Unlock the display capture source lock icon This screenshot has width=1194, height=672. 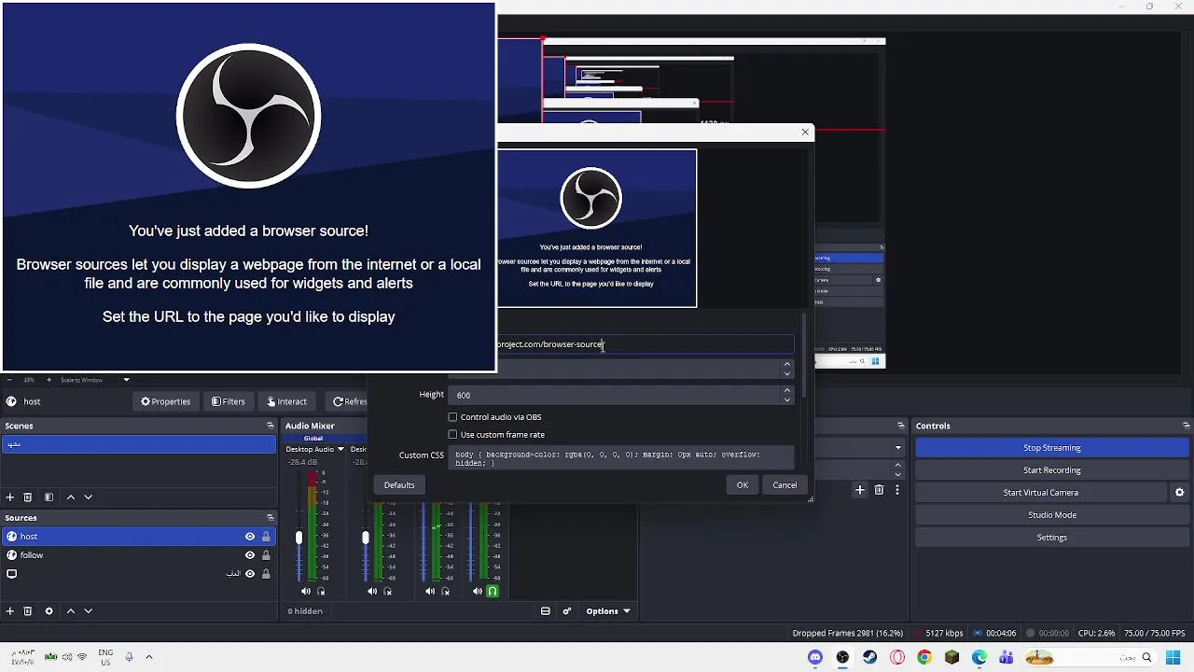tap(266, 574)
